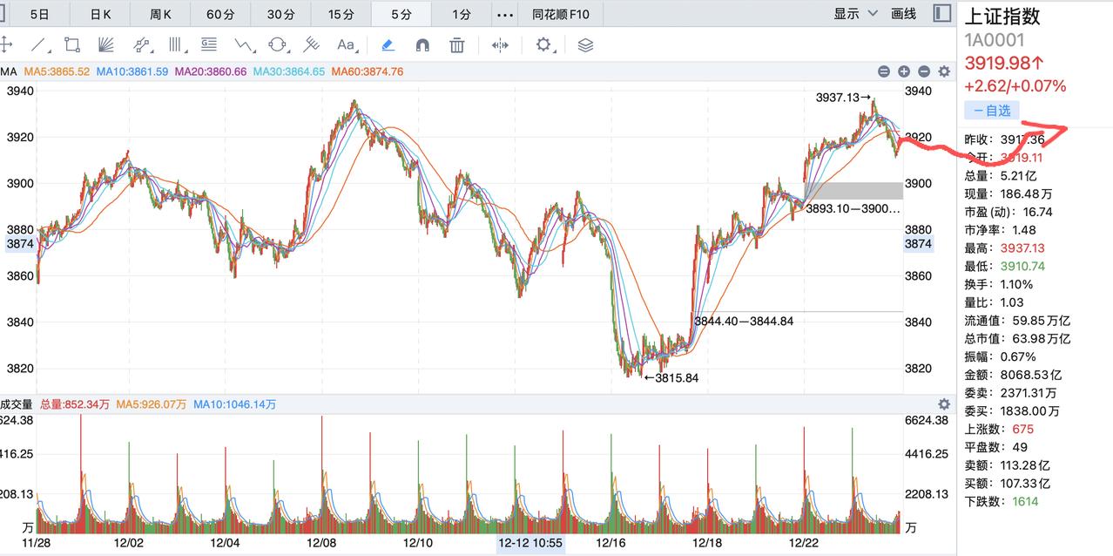1113x556 pixels.
Task: Open volume panel settings gear
Action: pos(943,403)
